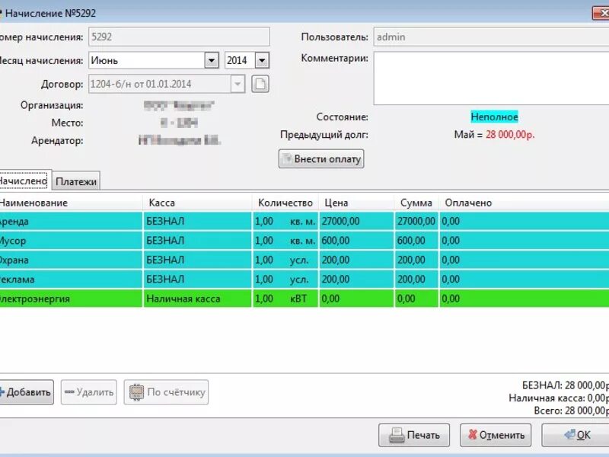
Task: Open the year dropdown showing 2014
Action: 262,61
